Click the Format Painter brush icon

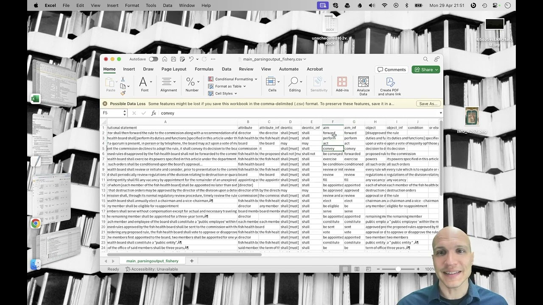[x=123, y=93]
